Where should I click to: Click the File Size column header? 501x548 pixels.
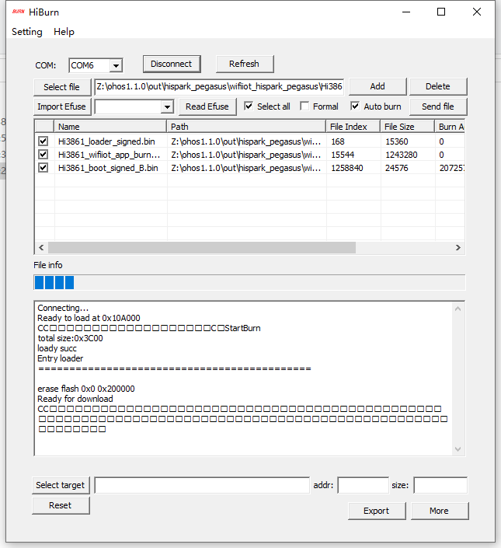click(x=408, y=127)
